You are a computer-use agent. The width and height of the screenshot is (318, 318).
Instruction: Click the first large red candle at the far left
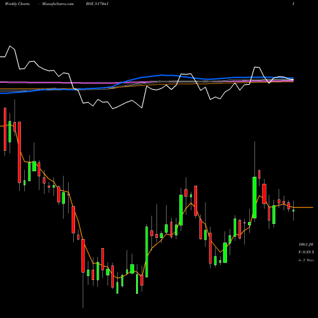coord(5,129)
